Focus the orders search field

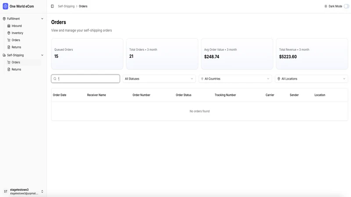pos(86,79)
